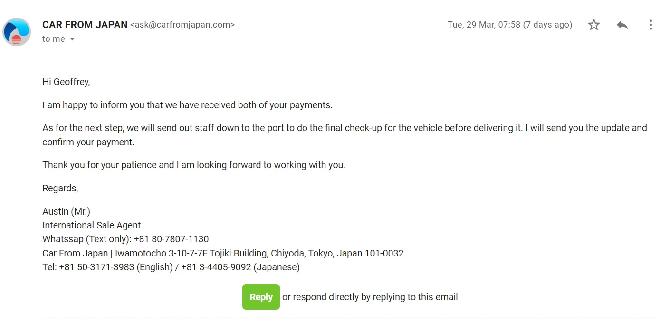Click the ask@carfromjapan.com email address
660x332 pixels.
(x=182, y=25)
